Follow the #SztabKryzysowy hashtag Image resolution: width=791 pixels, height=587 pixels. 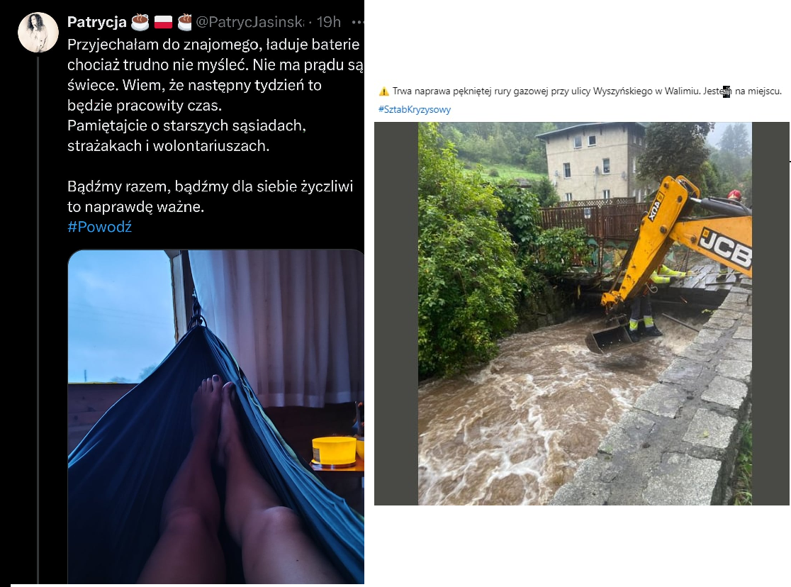pos(414,109)
